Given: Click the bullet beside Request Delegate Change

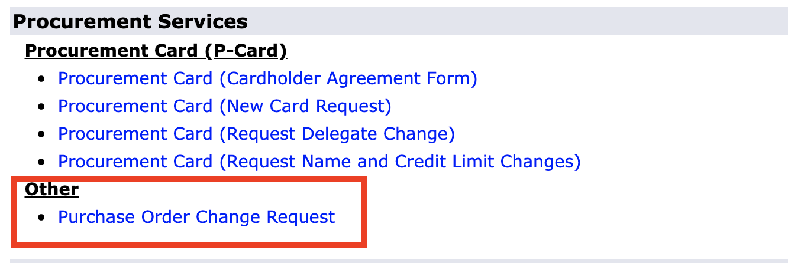Looking at the screenshot, I should [41, 134].
